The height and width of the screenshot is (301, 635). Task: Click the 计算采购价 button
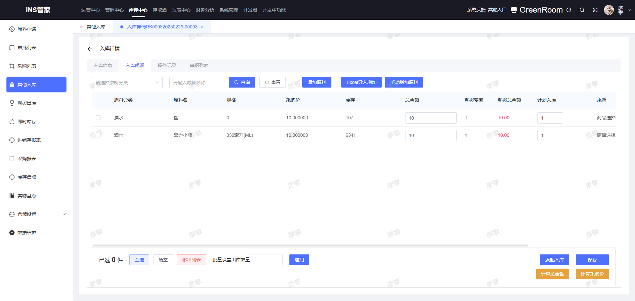[592, 274]
